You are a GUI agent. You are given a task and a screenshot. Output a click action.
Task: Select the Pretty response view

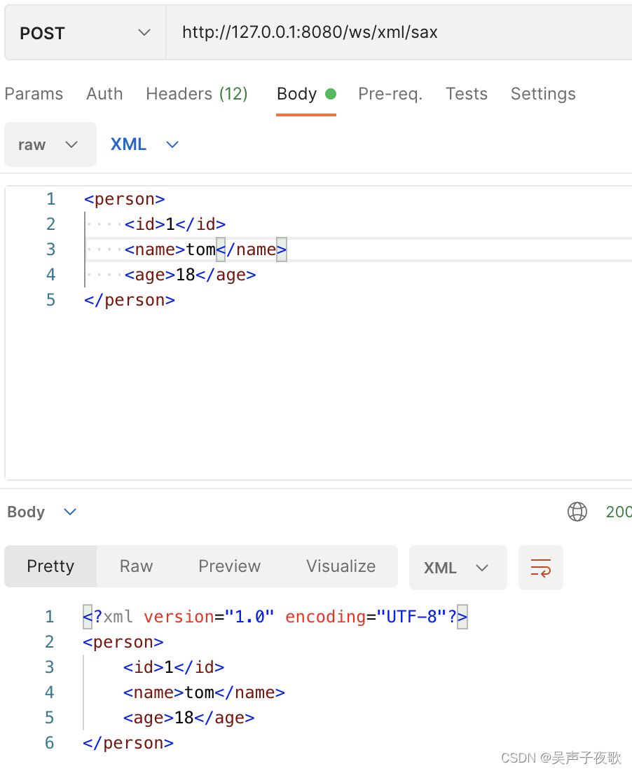click(x=50, y=566)
